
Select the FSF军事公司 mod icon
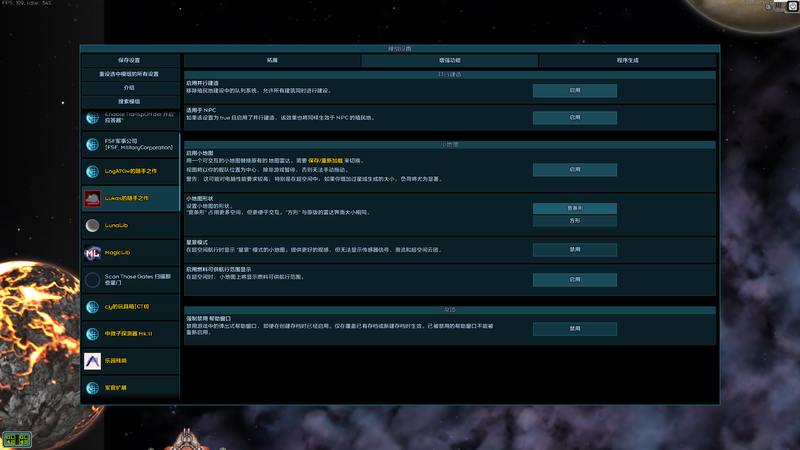[92, 145]
